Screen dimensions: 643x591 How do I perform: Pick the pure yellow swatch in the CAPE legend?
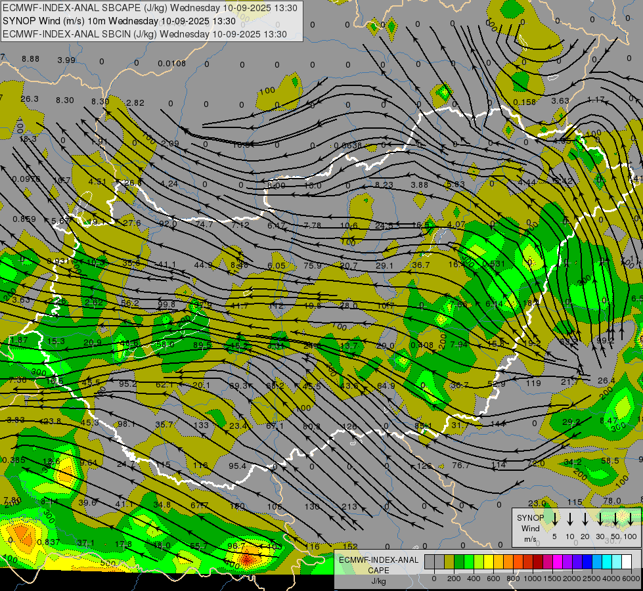click(x=489, y=562)
